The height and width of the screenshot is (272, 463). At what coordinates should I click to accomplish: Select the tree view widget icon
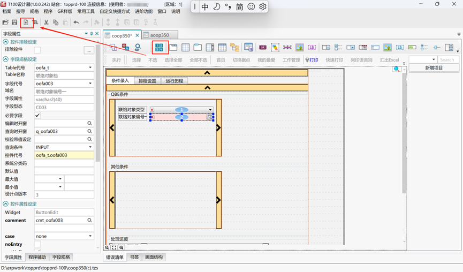pyautogui.click(x=235, y=47)
